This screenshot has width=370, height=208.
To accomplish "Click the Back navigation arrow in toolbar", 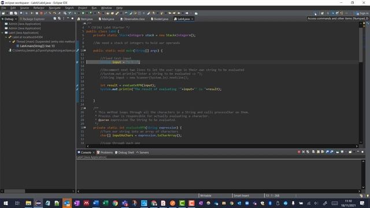I will (179, 13).
